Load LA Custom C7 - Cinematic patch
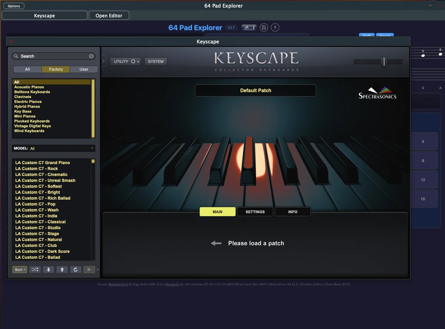Screen dimensions: 445x329 pos(42,175)
